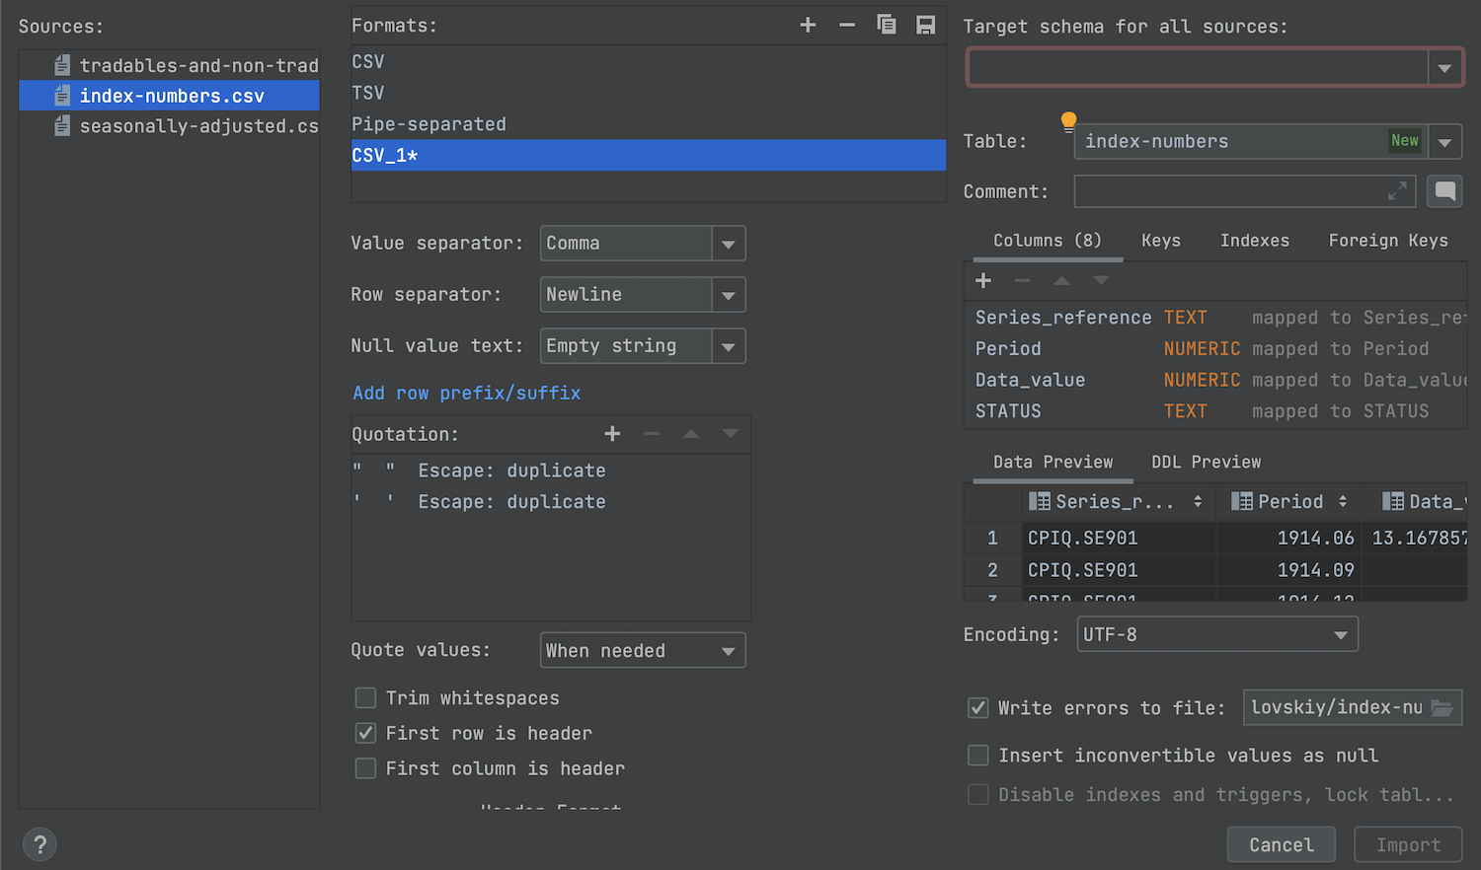Expand the Target schema dropdown

pyautogui.click(x=1444, y=68)
